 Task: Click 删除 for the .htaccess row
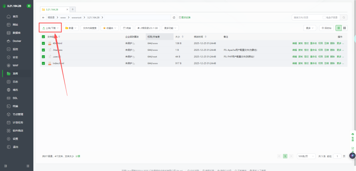click(332, 50)
